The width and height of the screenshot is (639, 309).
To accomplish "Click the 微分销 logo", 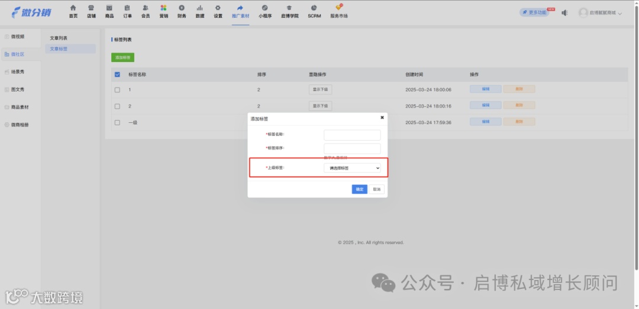I will tap(32, 12).
